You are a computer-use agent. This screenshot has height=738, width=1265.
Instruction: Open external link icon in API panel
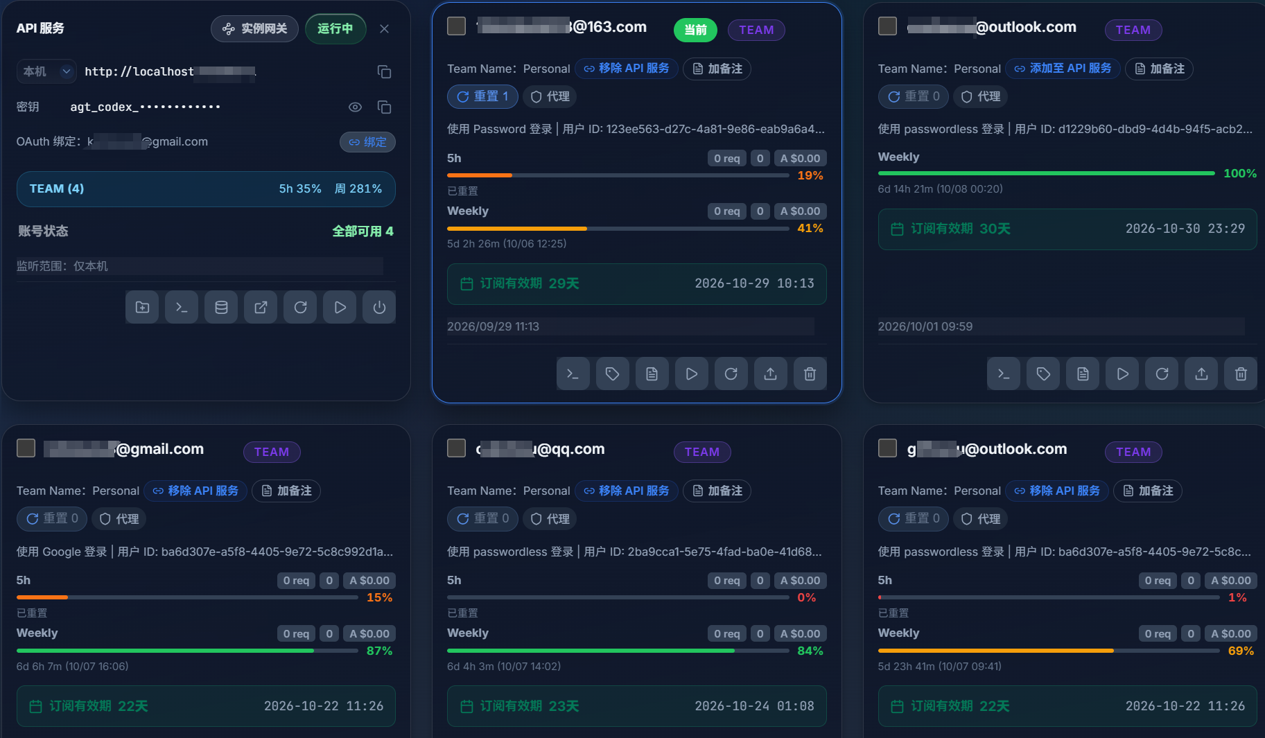click(x=261, y=307)
